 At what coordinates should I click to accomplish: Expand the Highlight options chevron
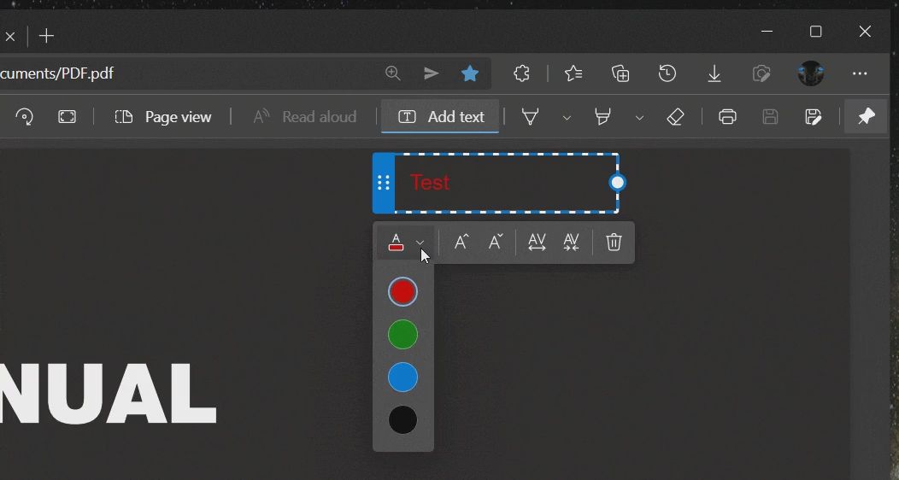(639, 117)
